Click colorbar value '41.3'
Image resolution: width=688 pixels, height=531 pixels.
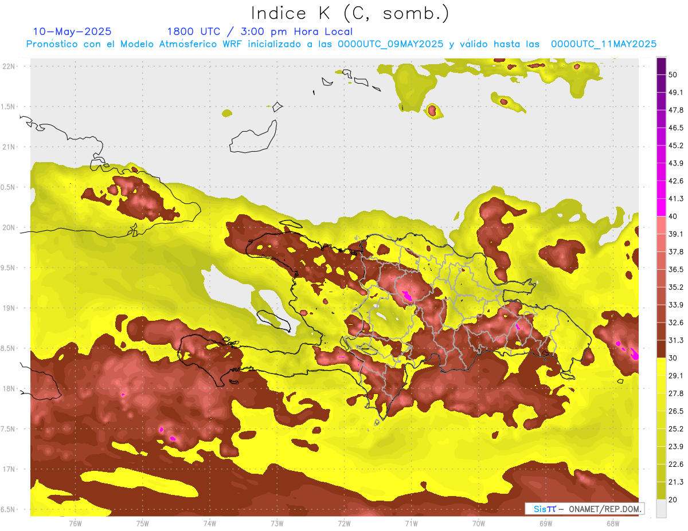click(676, 199)
